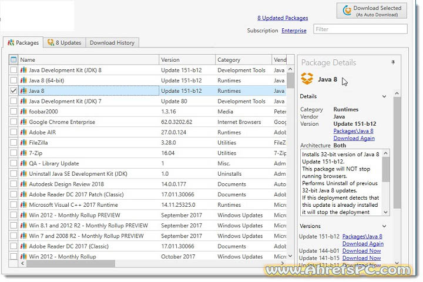The width and height of the screenshot is (423, 282).
Task: Uncheck the Java 8 checkbox
Action: point(13,90)
